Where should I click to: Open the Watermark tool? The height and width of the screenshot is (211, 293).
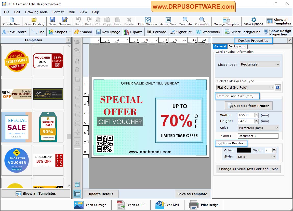208,32
